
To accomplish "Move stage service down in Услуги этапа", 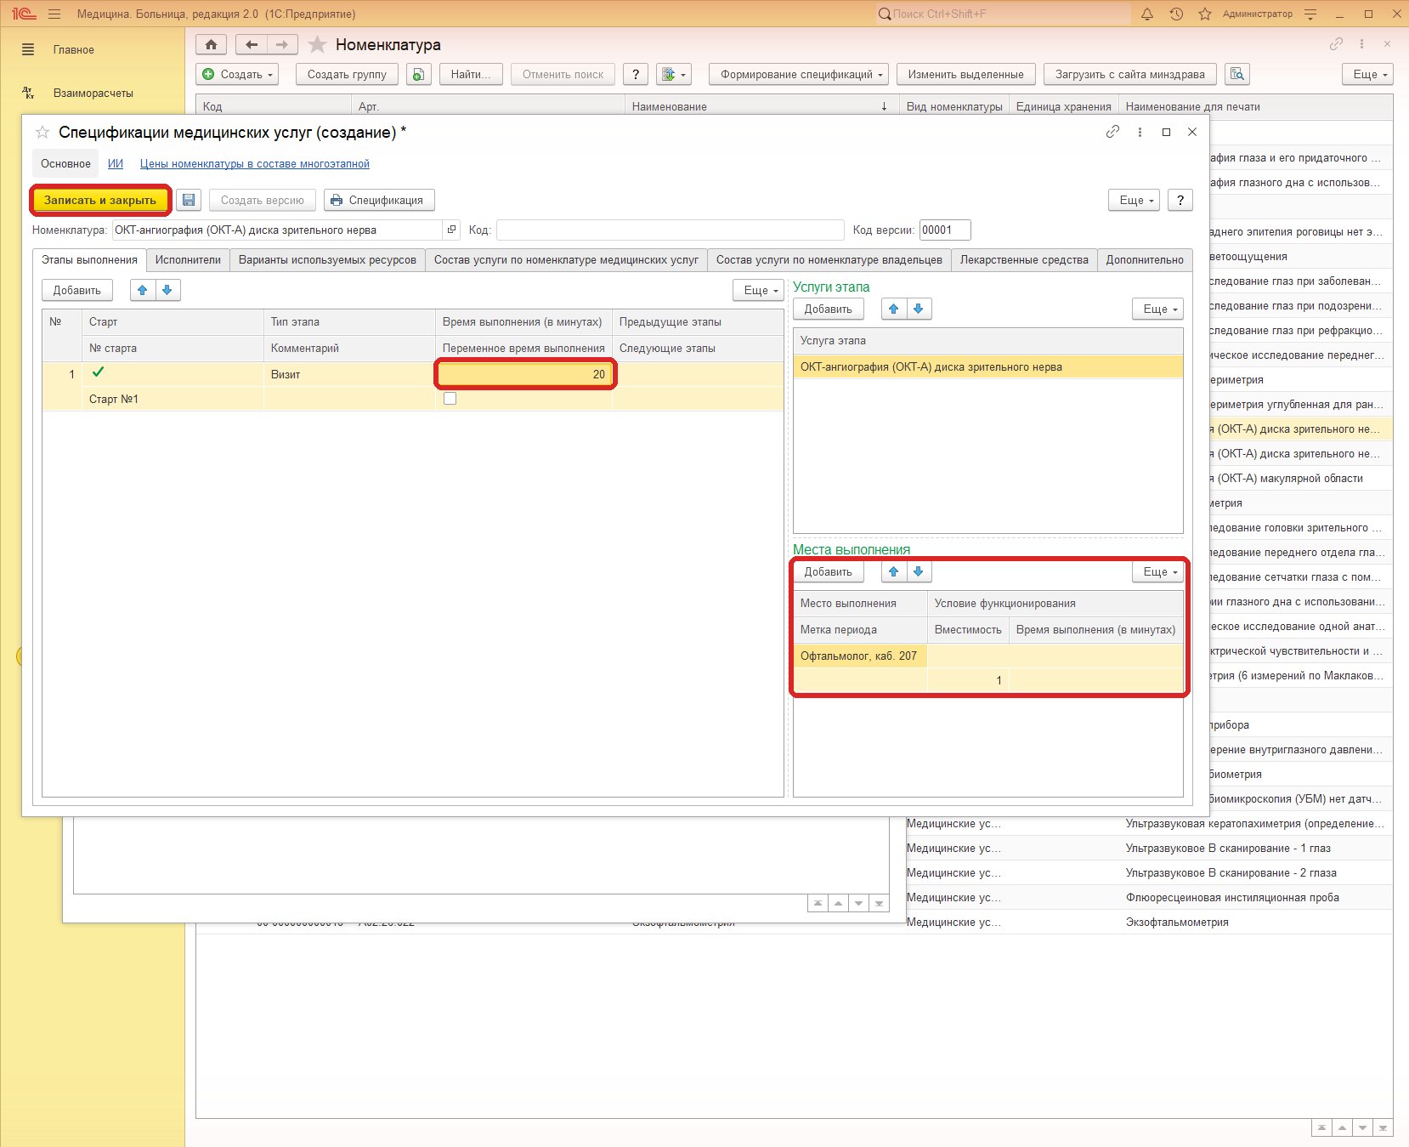I will click(919, 309).
